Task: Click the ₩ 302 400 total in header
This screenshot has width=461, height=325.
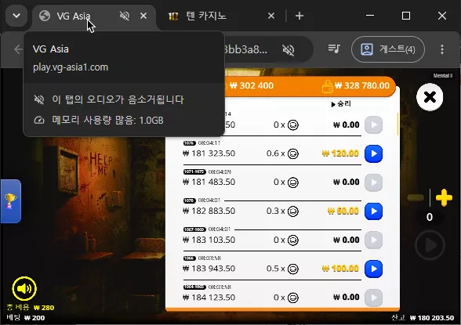Action: (x=252, y=85)
